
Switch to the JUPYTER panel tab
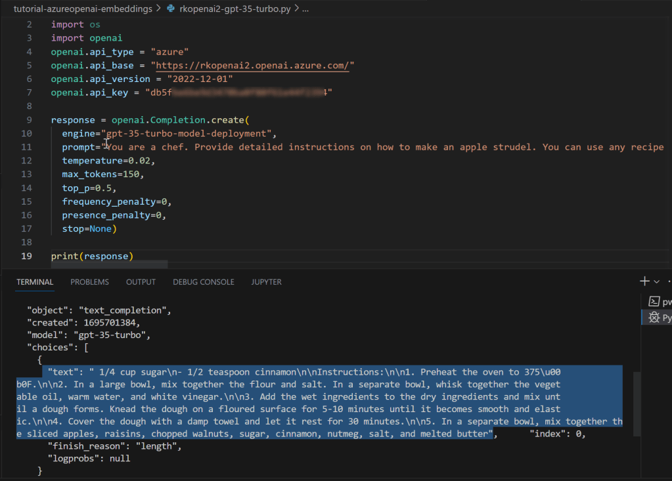coord(266,282)
